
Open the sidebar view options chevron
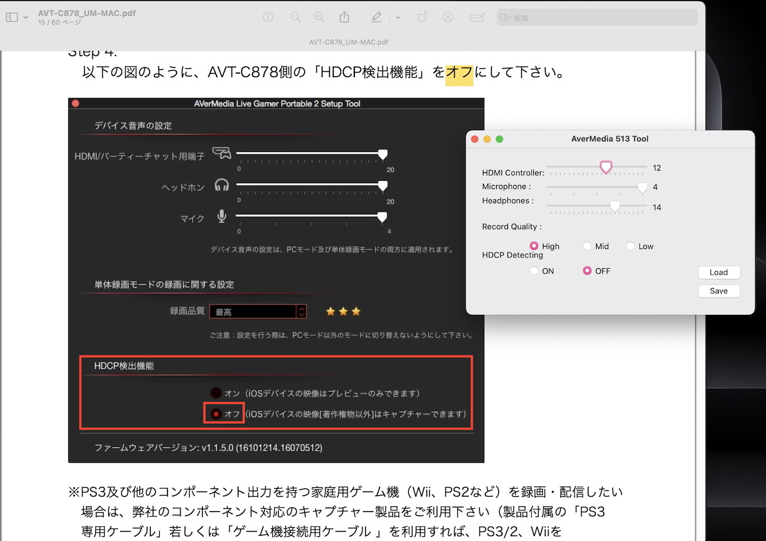pos(25,18)
